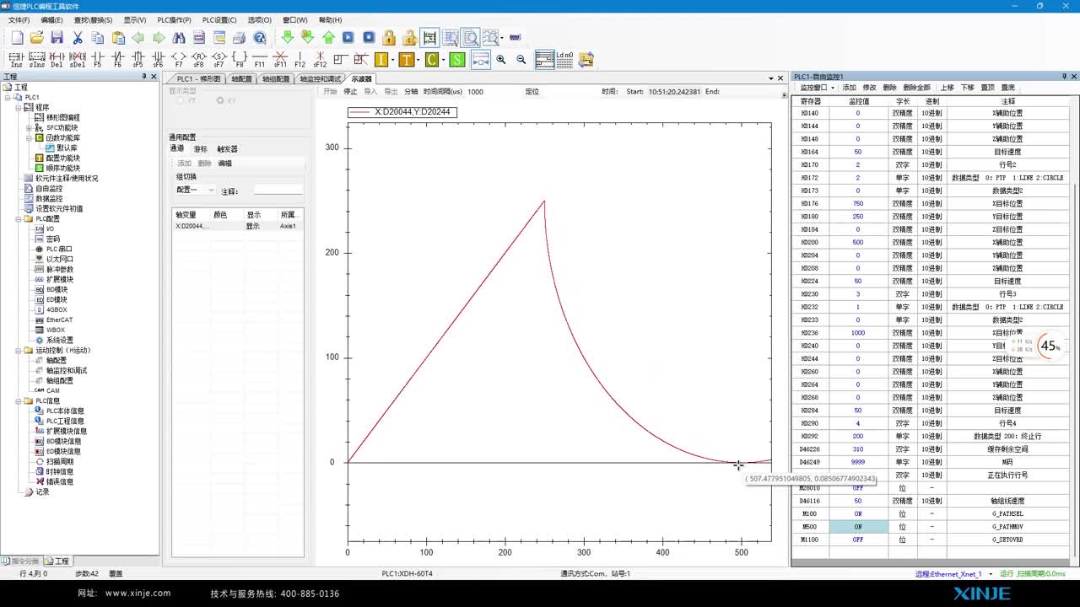Screen dimensions: 1080x607
Task: Open the 文件(F) menu
Action: click(x=19, y=19)
